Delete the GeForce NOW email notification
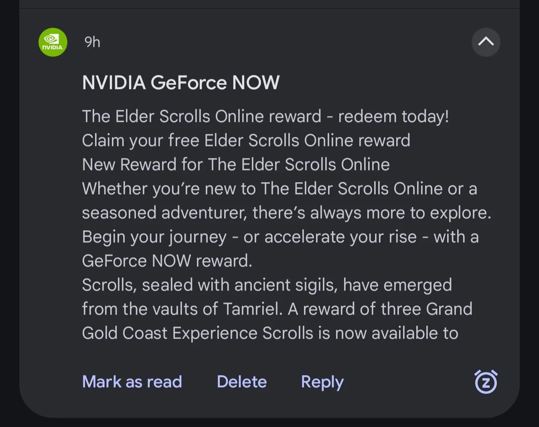 pos(241,382)
